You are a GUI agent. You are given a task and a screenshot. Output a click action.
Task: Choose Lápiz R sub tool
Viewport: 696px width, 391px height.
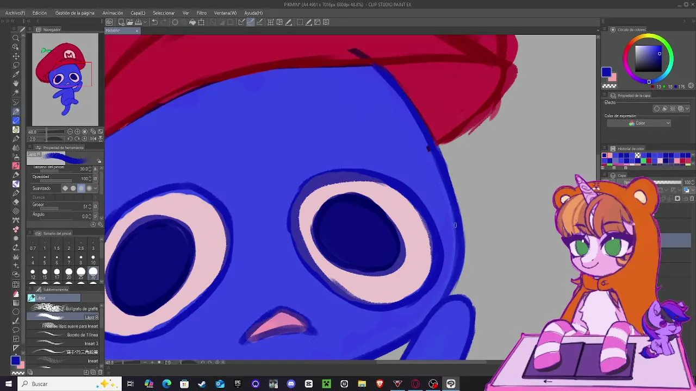pos(64,317)
